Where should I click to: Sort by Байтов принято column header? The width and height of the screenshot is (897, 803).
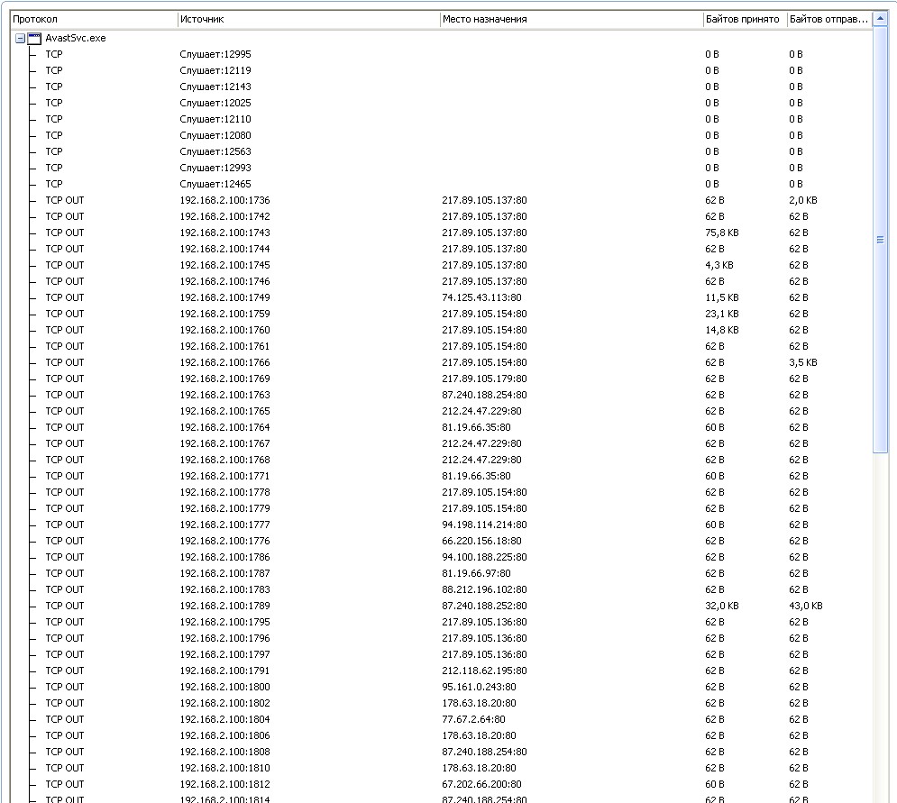click(x=745, y=20)
